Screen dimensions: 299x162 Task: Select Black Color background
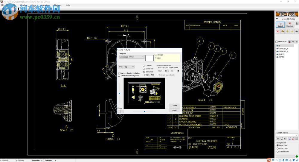pyautogui.click(x=278, y=145)
